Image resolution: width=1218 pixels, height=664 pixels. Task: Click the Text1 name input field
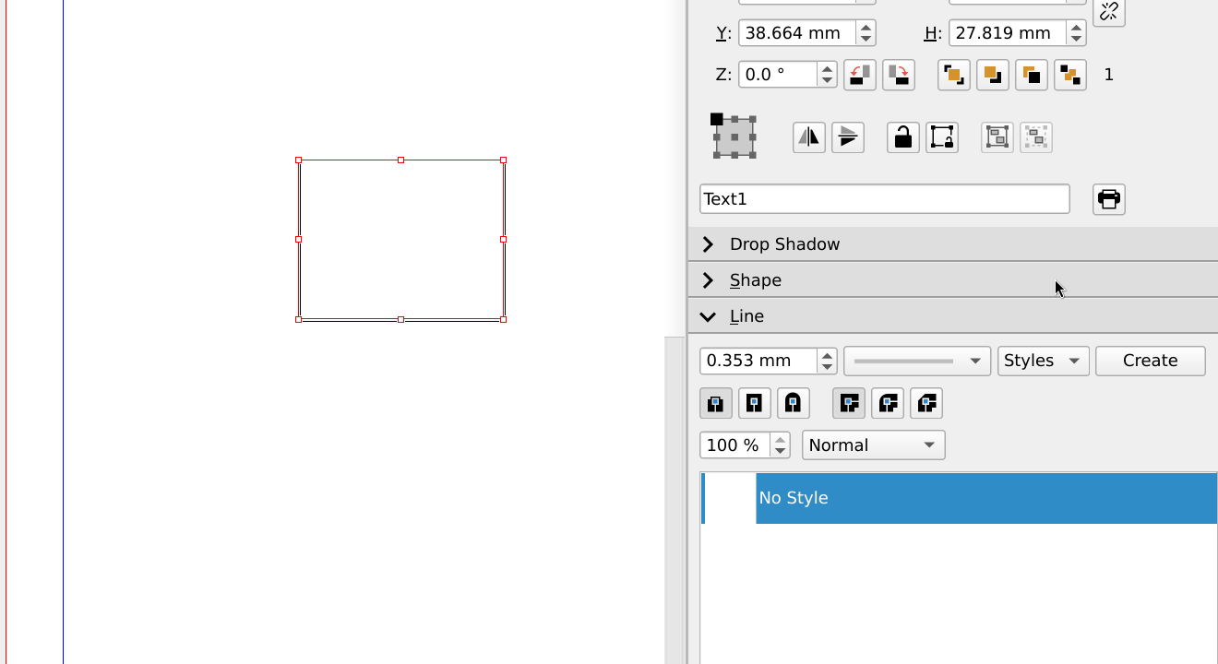(x=884, y=199)
